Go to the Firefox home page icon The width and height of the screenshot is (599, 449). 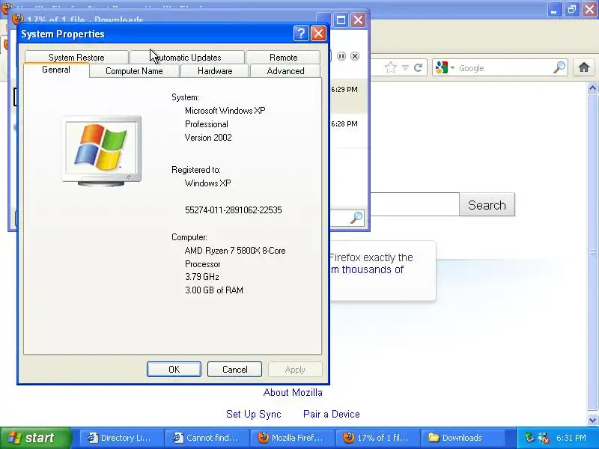click(x=584, y=67)
